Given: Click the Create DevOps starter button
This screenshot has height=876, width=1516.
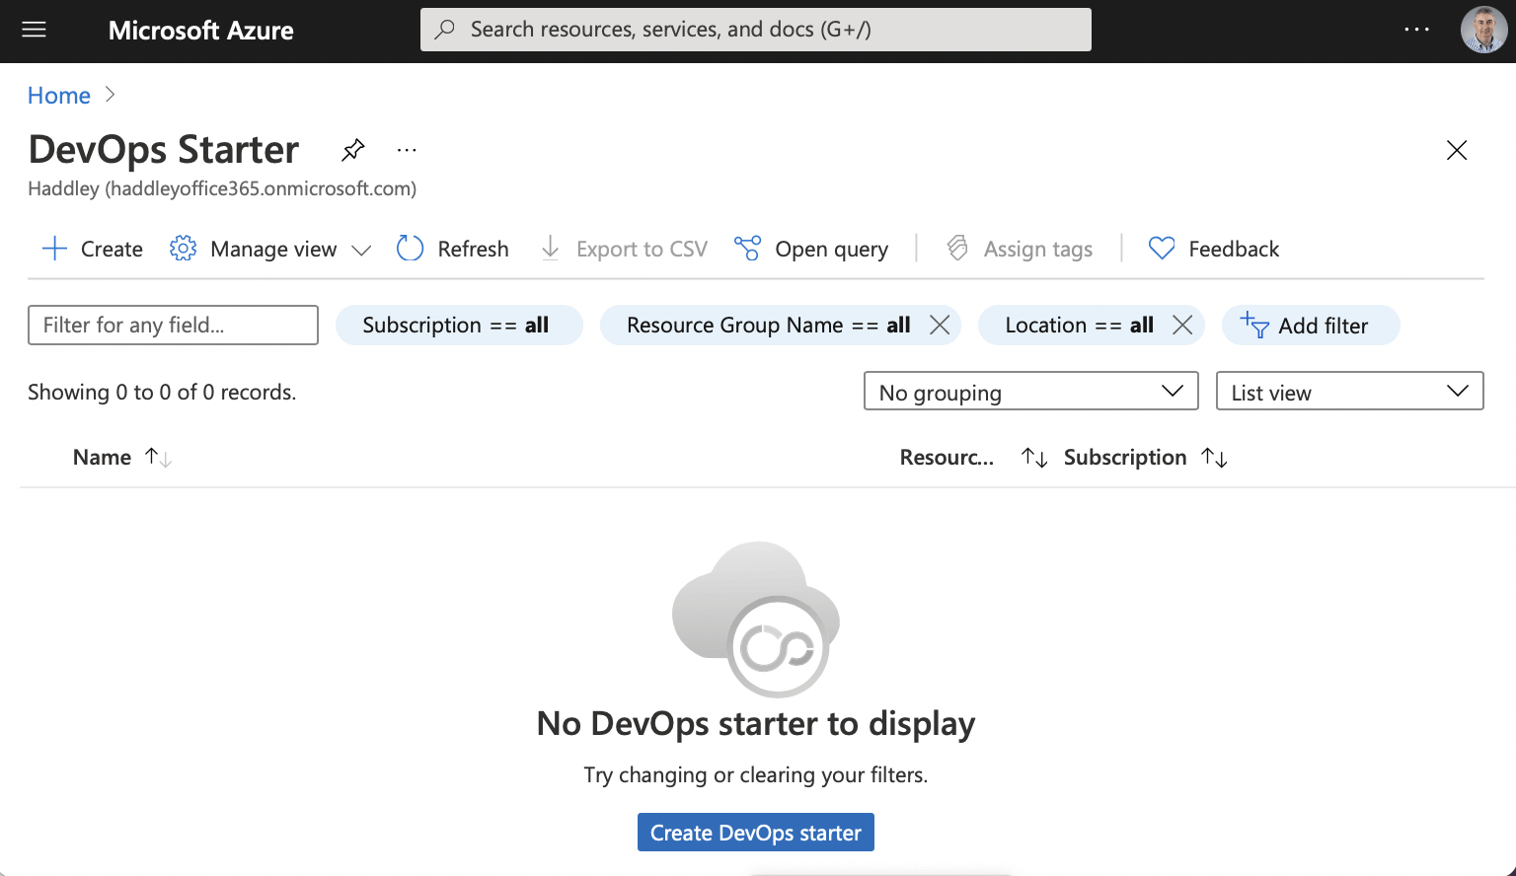Looking at the screenshot, I should coord(755,833).
